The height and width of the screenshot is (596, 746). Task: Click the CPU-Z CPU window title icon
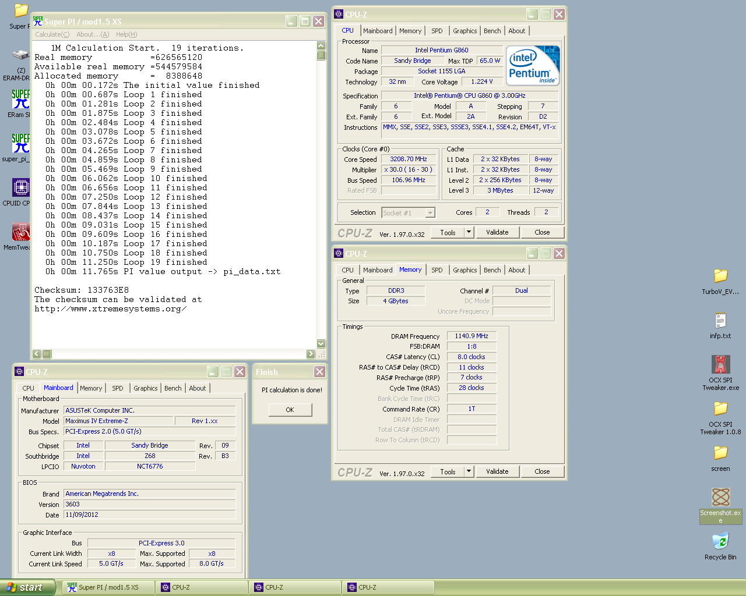(x=339, y=14)
